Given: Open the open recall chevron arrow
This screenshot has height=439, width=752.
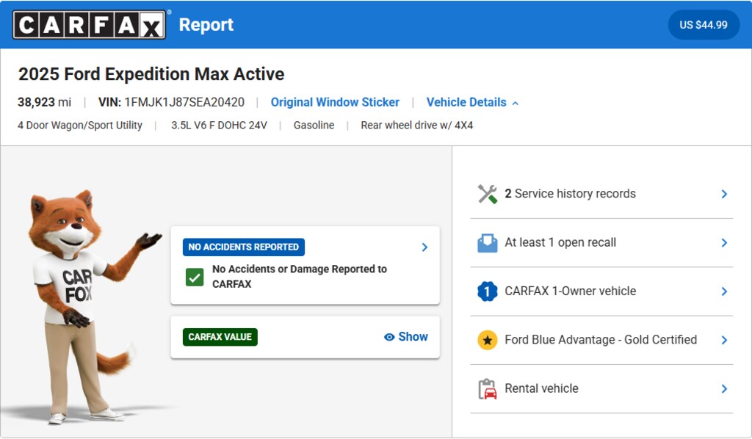Looking at the screenshot, I should (724, 243).
